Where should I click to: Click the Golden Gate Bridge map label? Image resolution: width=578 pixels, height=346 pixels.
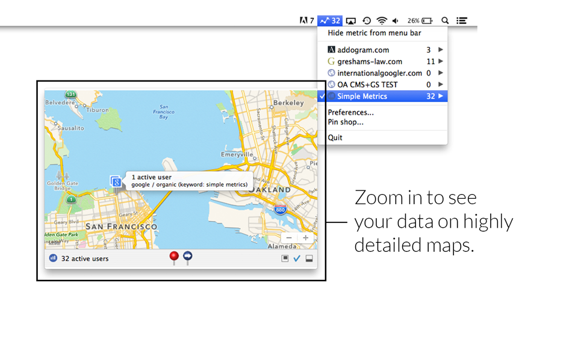(x=62, y=186)
